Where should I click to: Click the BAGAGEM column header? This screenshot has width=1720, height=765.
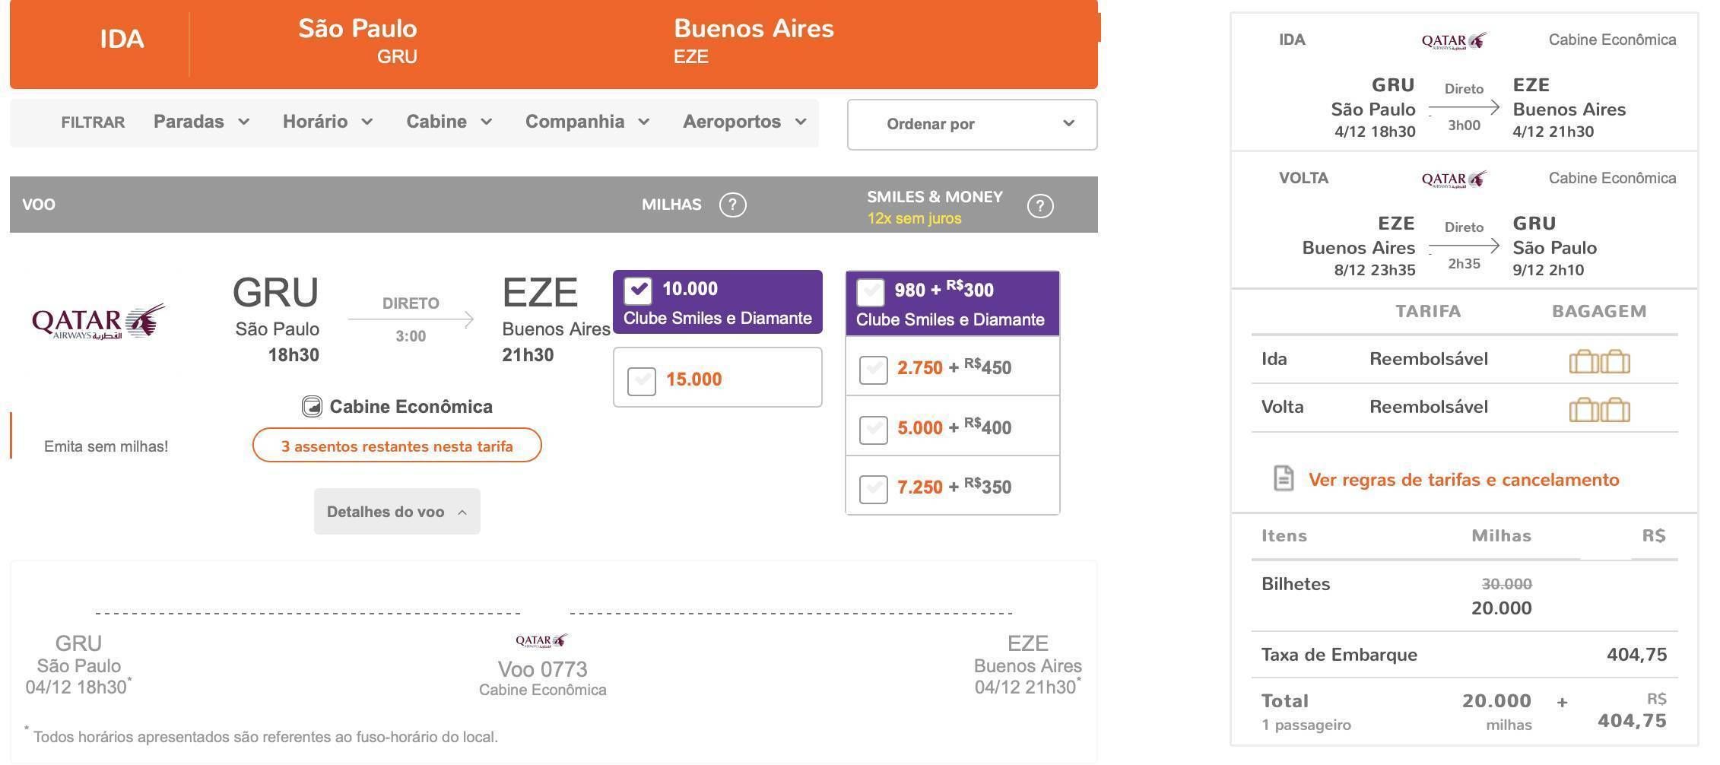[x=1599, y=311]
